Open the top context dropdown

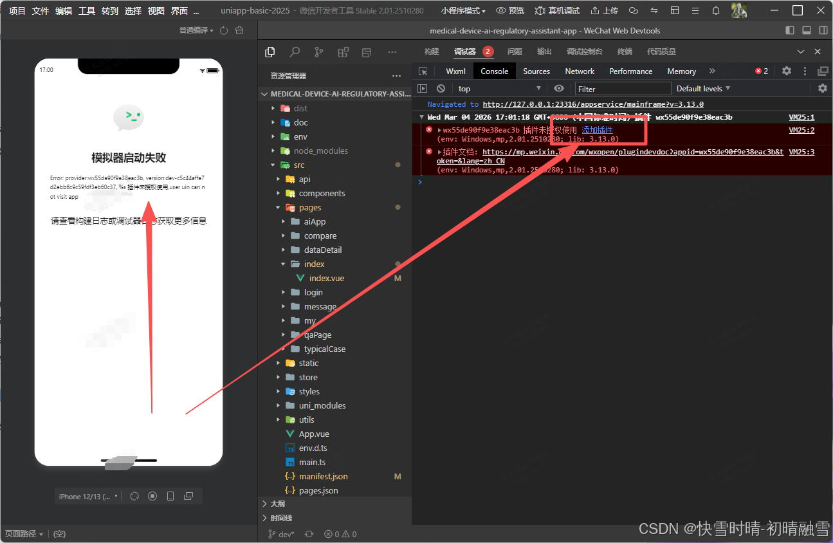click(x=499, y=89)
